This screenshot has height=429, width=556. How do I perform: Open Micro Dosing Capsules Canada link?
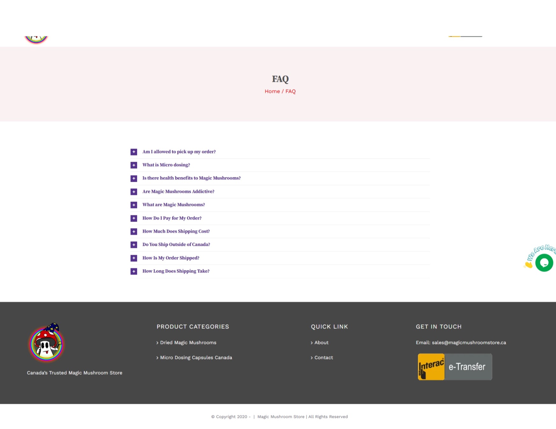click(x=196, y=357)
